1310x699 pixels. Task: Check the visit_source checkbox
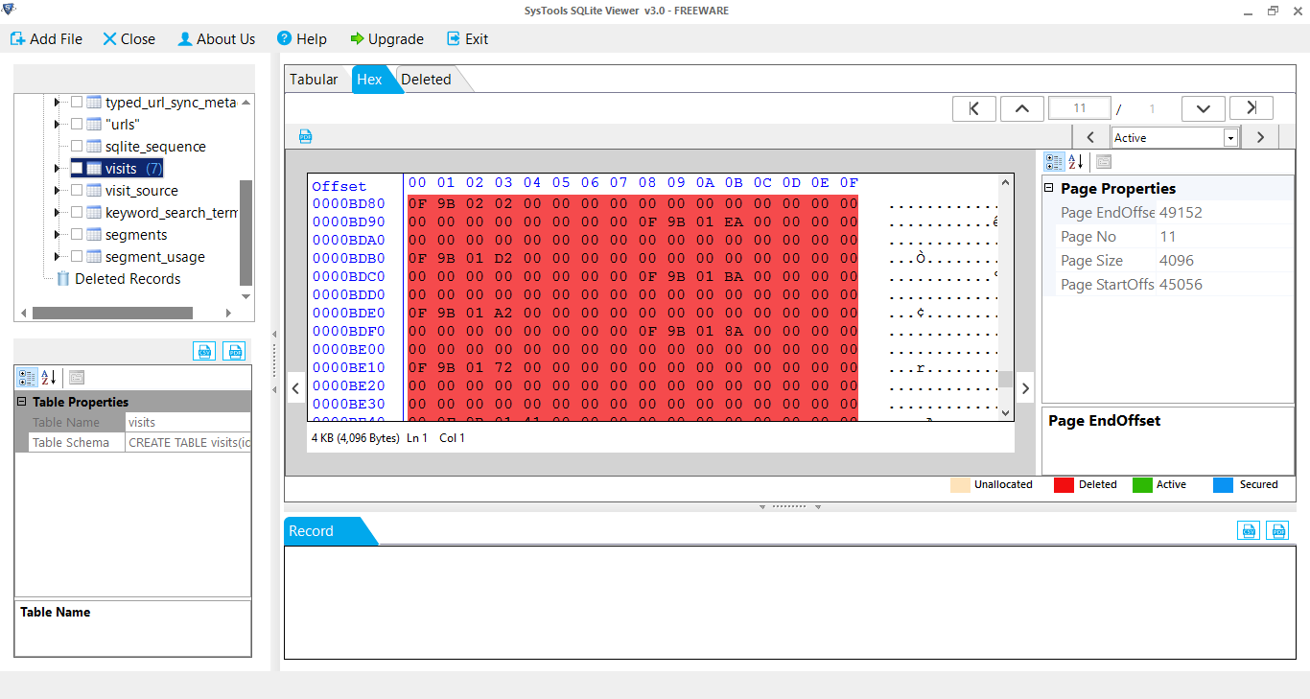tap(77, 191)
